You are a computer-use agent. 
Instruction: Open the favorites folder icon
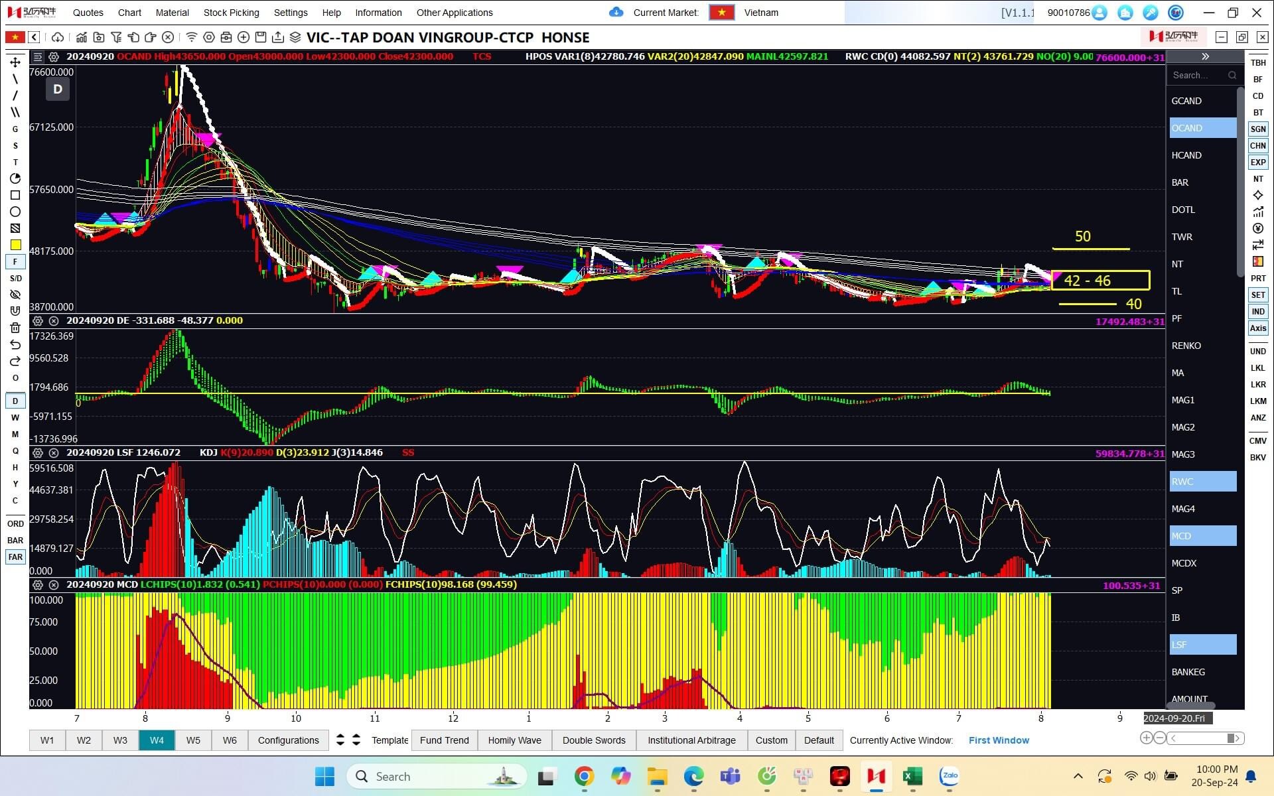pos(99,37)
